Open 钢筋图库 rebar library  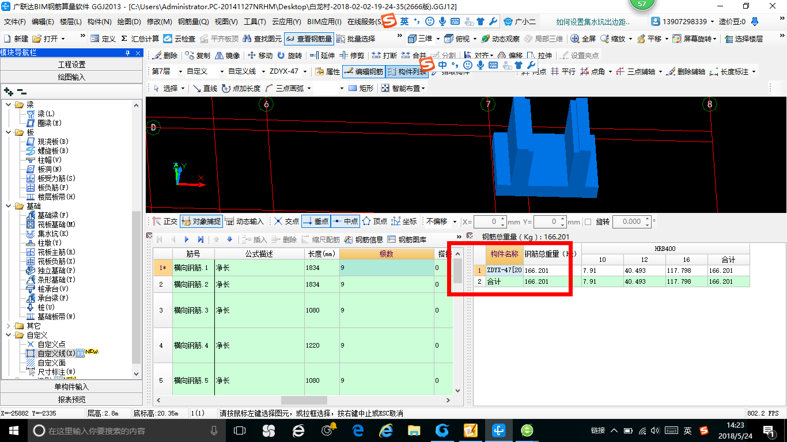coord(407,239)
